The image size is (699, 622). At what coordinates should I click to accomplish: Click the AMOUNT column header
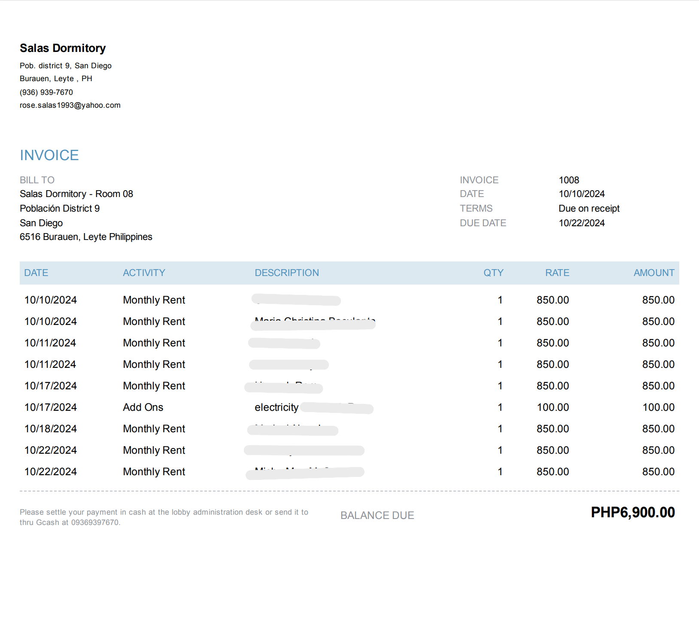654,273
